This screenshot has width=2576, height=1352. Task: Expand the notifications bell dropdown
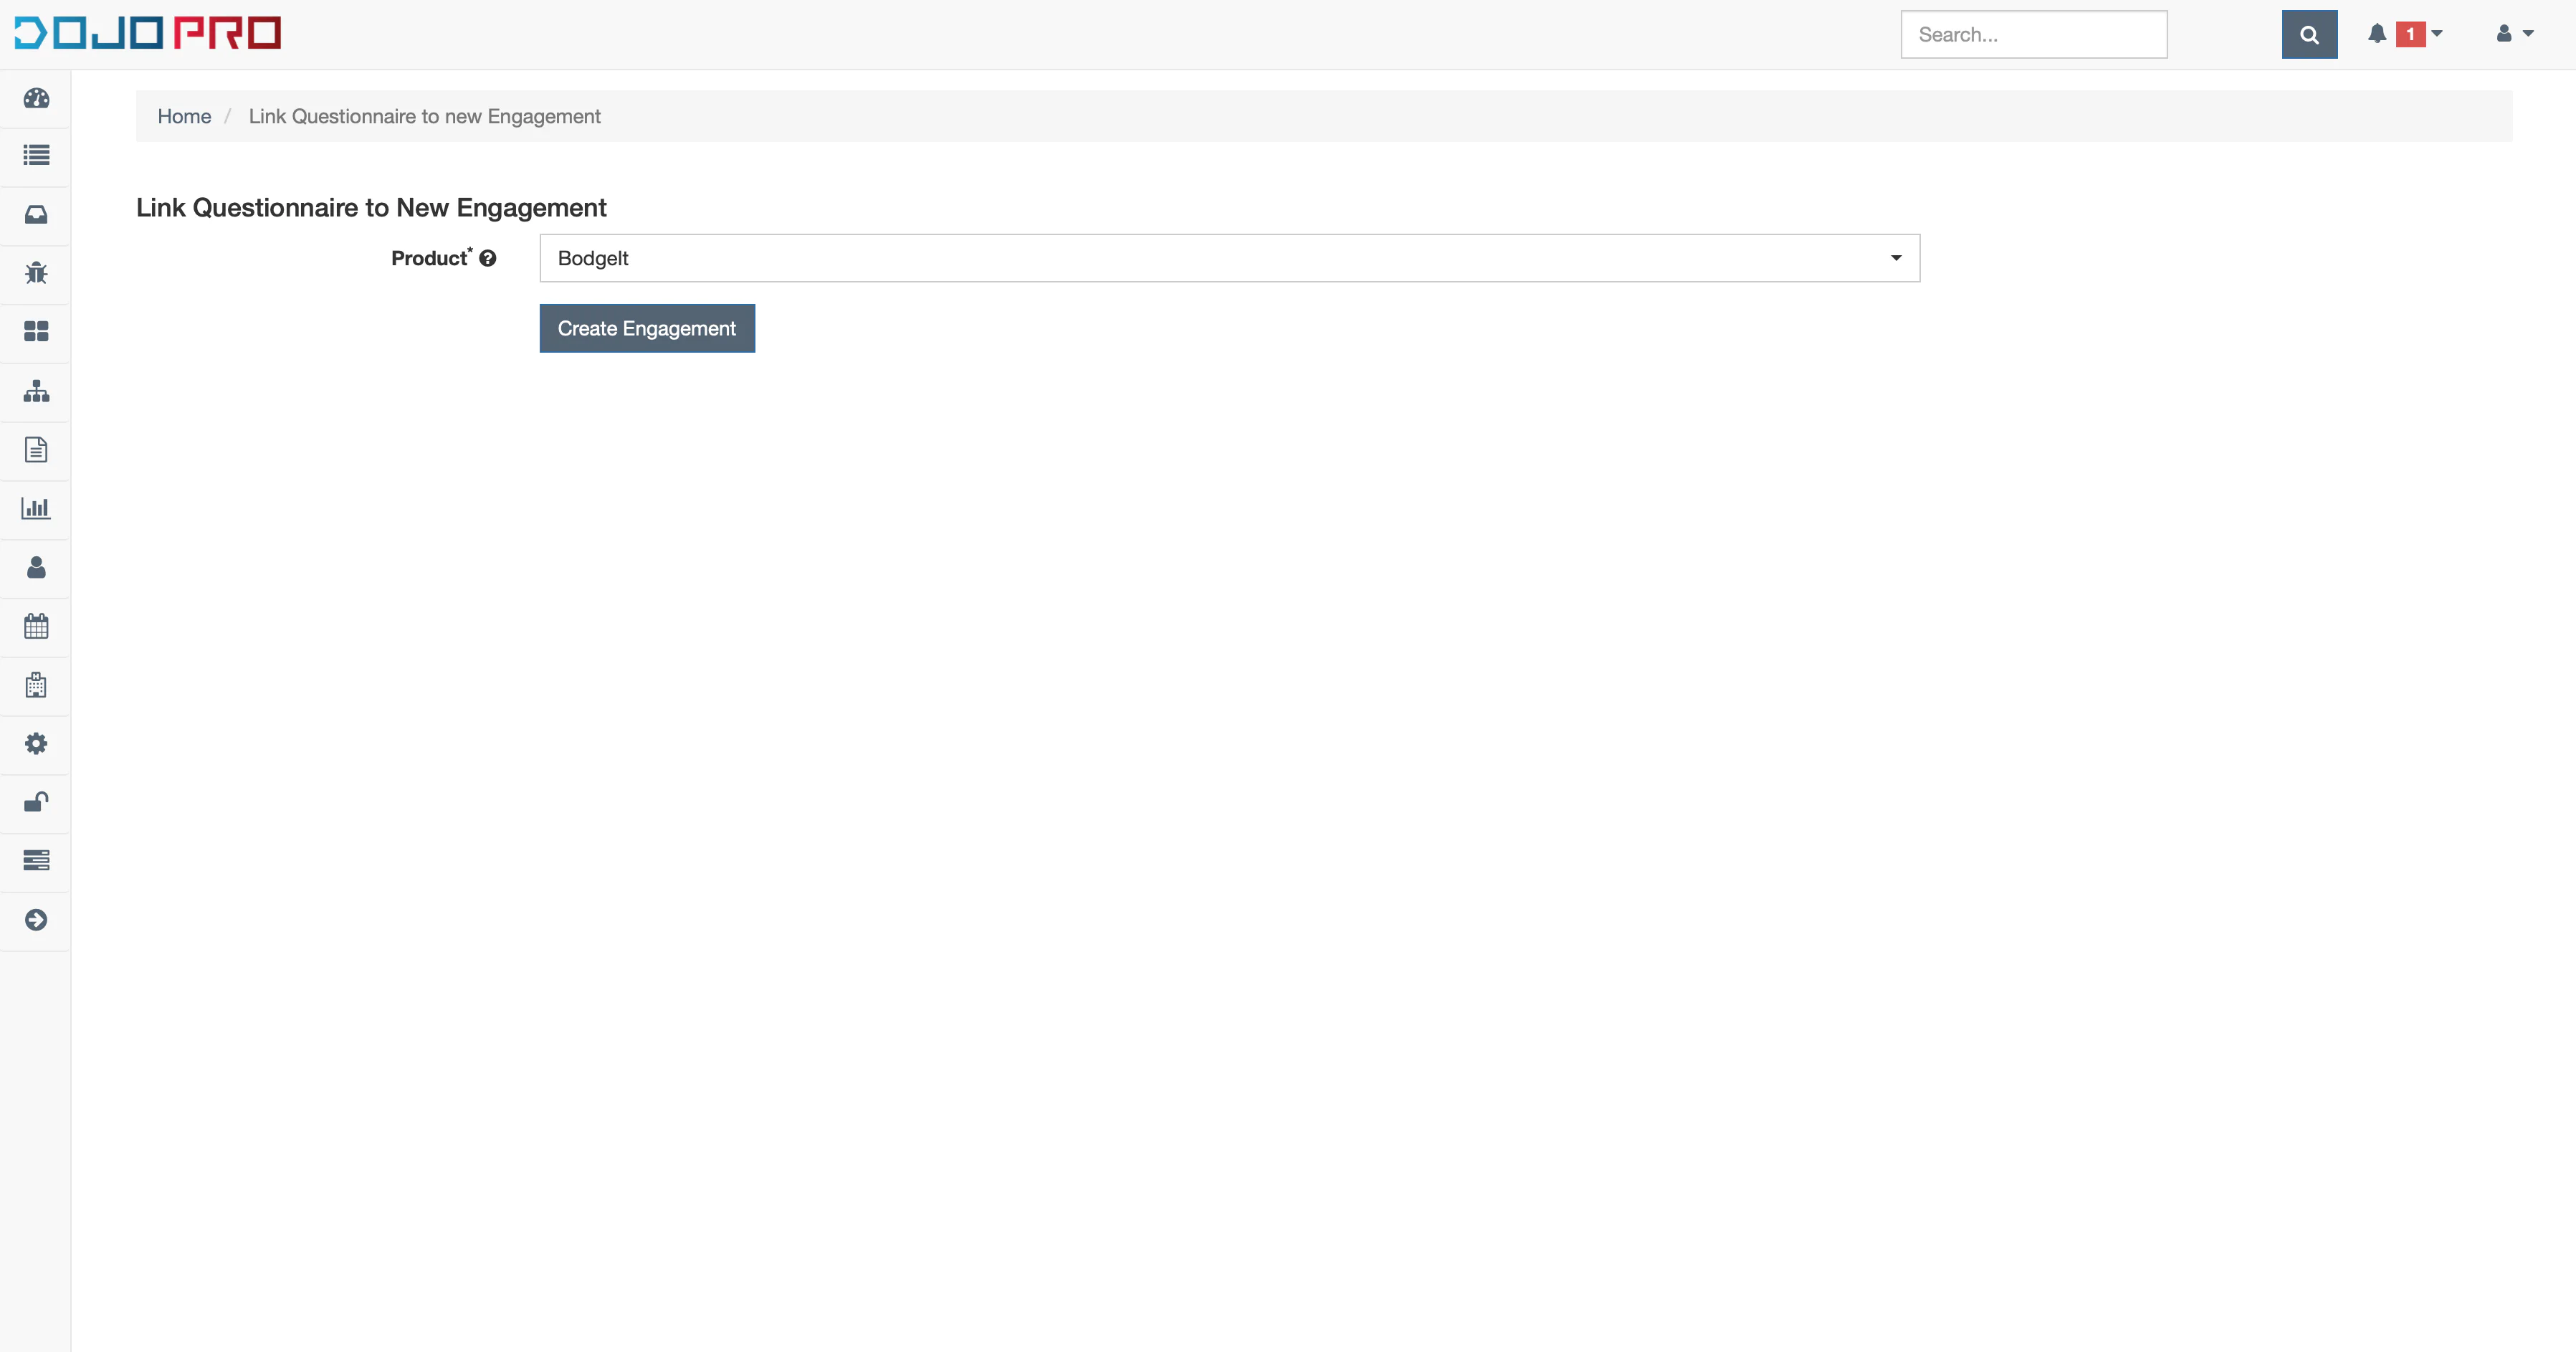pyautogui.click(x=2404, y=34)
